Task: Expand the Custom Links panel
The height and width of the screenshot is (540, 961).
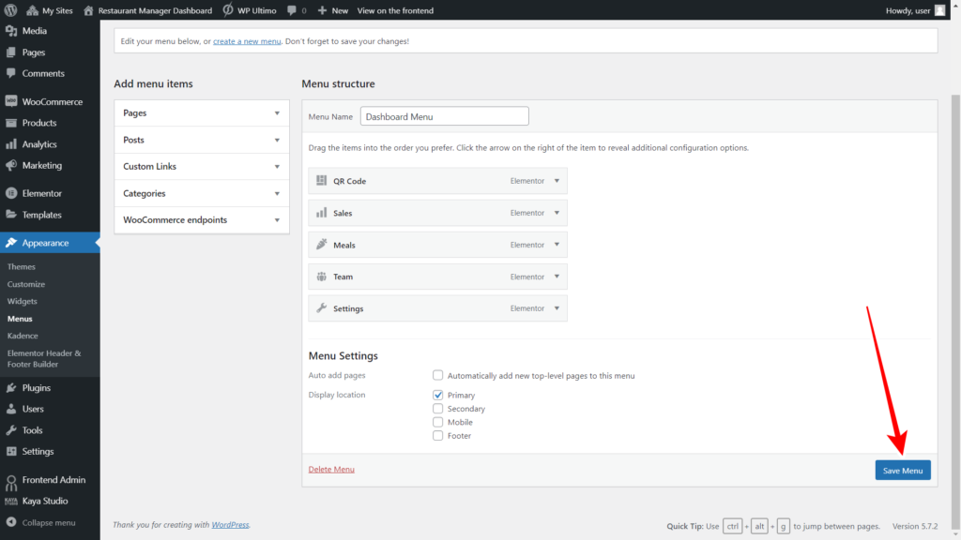Action: 201,167
